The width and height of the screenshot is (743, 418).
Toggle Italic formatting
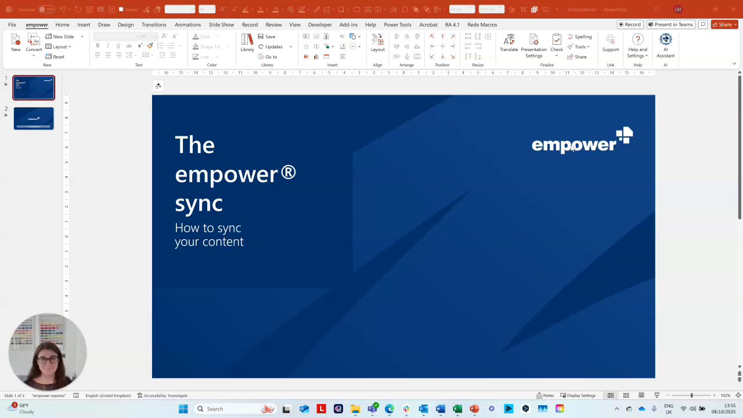(108, 46)
